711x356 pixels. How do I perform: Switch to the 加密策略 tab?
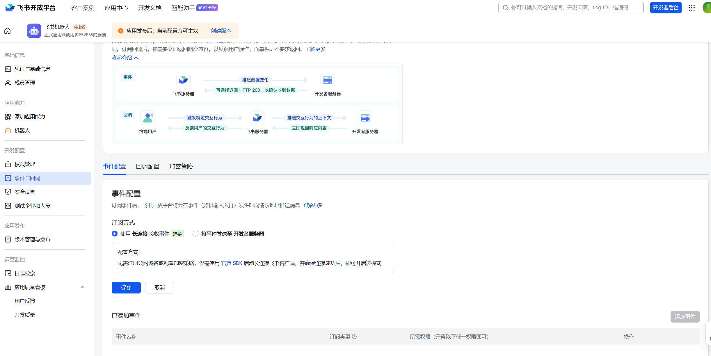(x=181, y=167)
